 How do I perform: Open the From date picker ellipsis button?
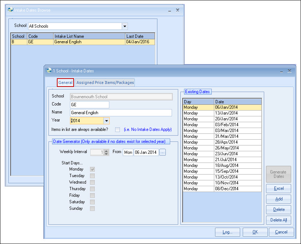pyautogui.click(x=163, y=152)
